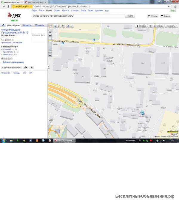Click the sidebar print icon
Viewport: 179px width, 200px height.
coord(26,67)
